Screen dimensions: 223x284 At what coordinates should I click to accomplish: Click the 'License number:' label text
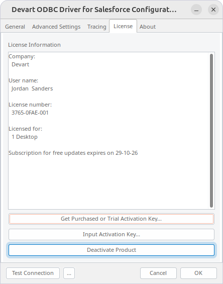coord(30,105)
